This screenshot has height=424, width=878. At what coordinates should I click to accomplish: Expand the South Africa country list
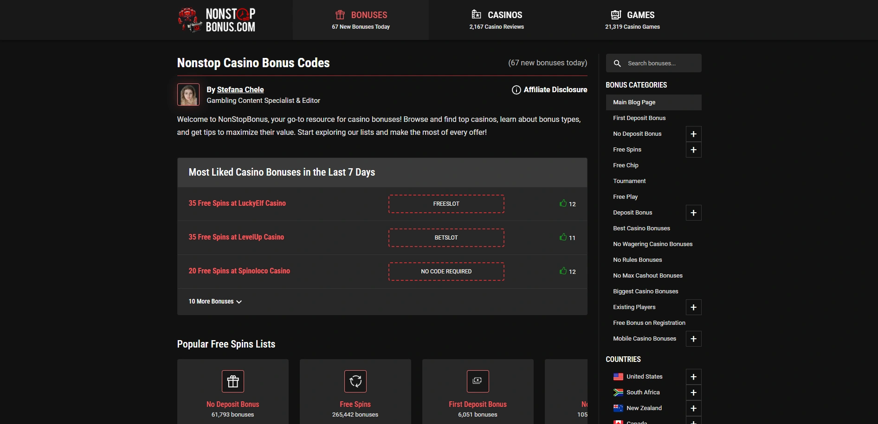coord(693,392)
